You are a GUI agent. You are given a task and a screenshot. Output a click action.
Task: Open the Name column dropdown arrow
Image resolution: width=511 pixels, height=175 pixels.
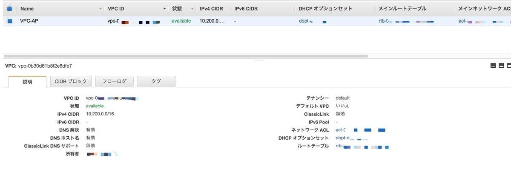pyautogui.click(x=100, y=9)
